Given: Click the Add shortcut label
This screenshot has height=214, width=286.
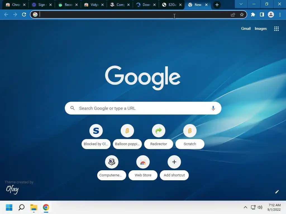Looking at the screenshot, I should [x=174, y=175].
